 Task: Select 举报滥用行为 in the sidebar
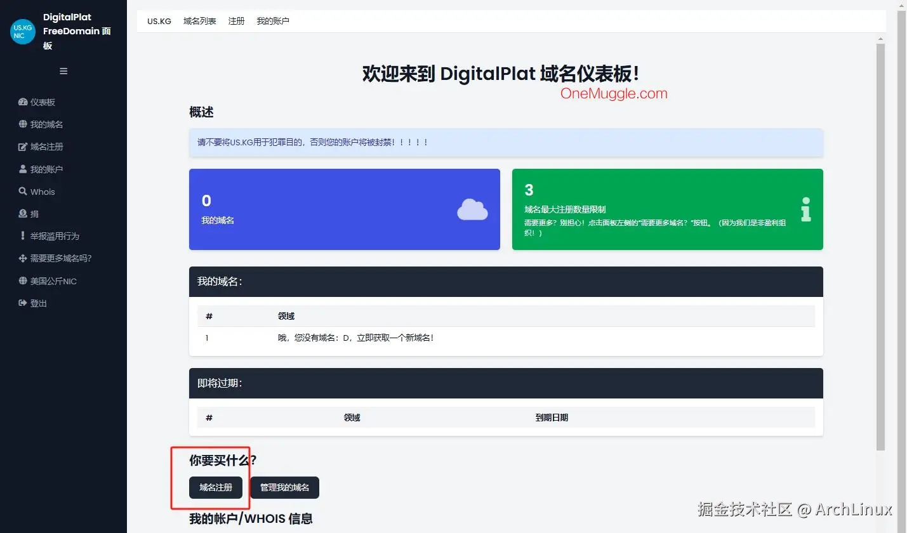point(55,236)
